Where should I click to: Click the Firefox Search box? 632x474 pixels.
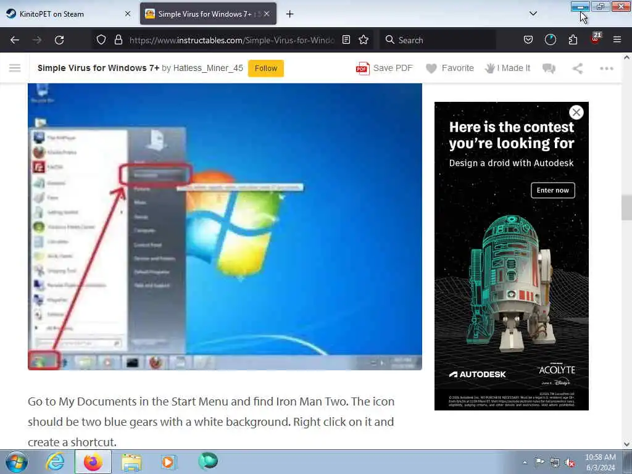coord(438,40)
